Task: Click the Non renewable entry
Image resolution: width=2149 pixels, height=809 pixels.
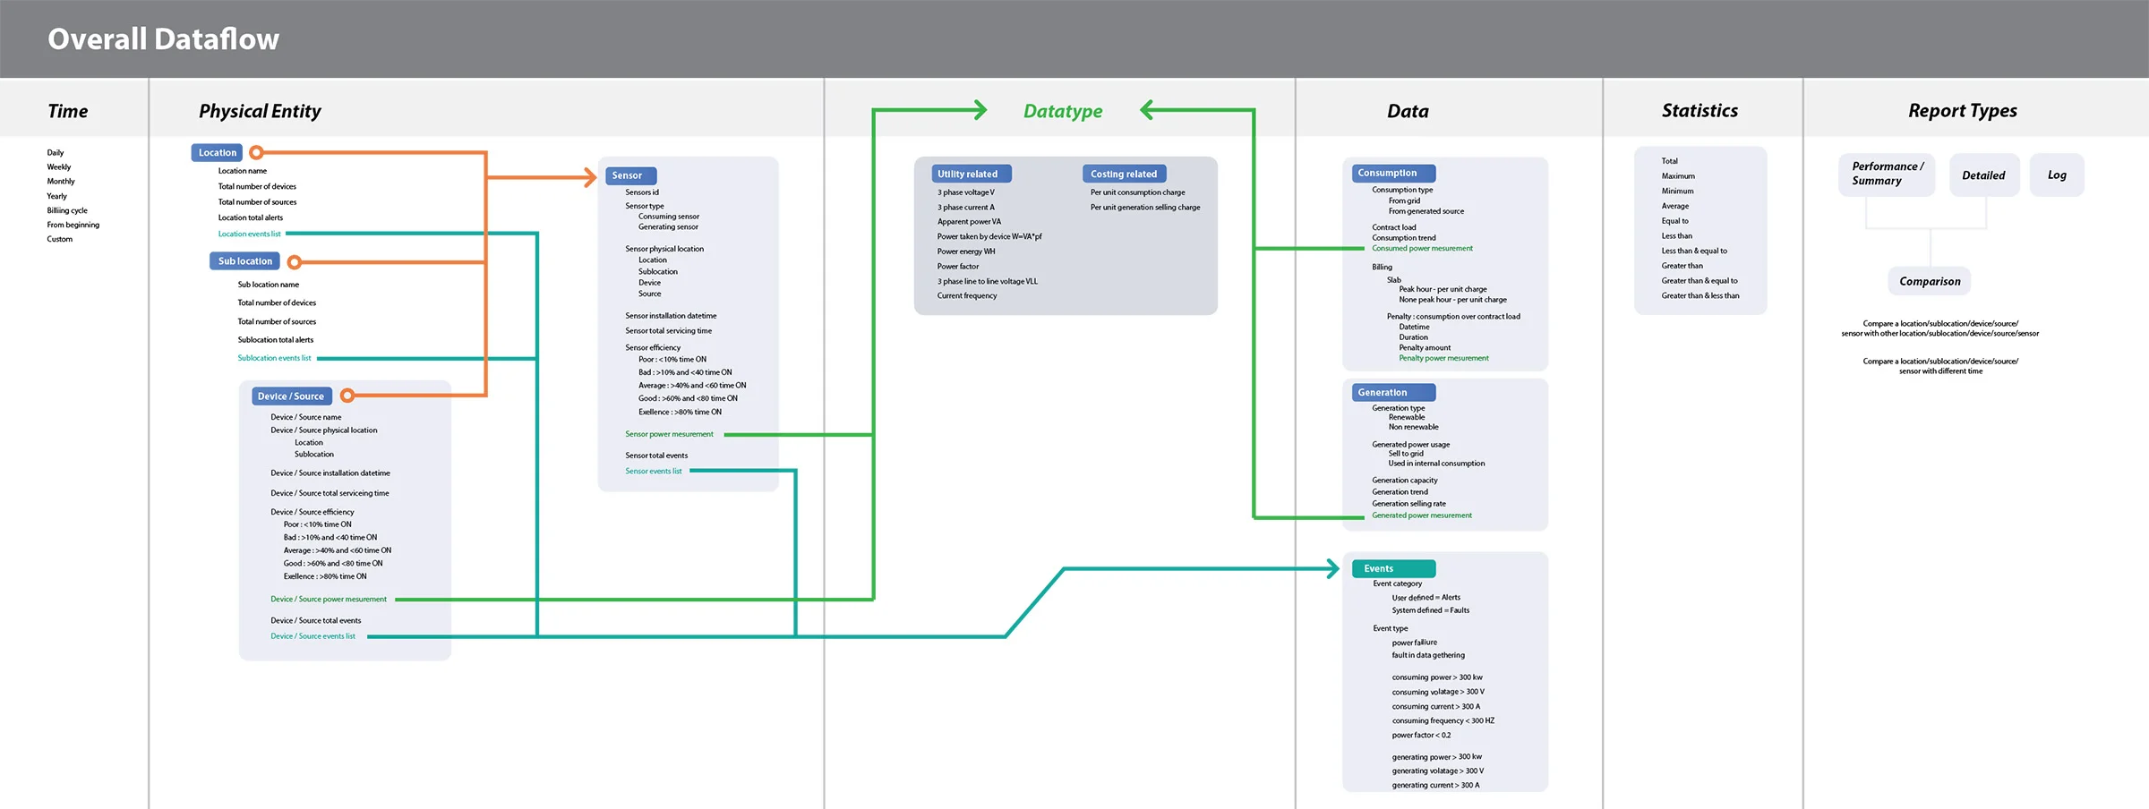Action: (1414, 427)
